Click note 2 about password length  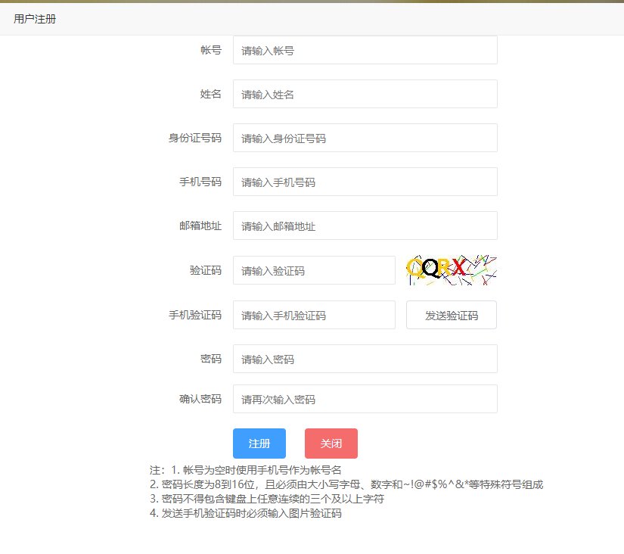346,484
